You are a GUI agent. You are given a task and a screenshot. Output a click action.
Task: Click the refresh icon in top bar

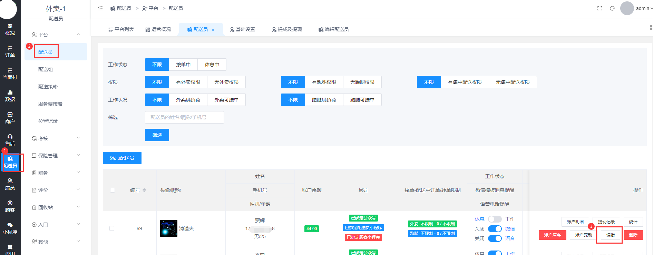click(612, 8)
